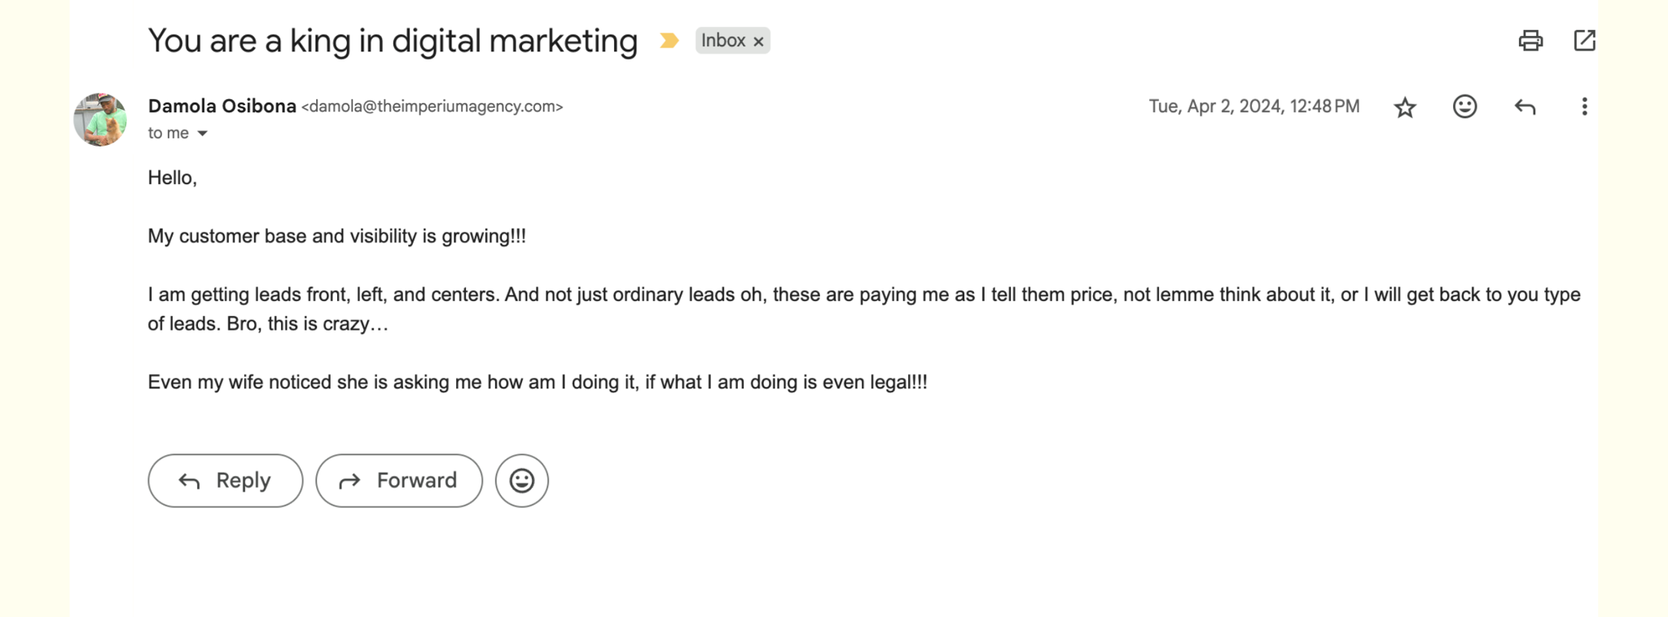
Task: Click the reply arrow icon beside the date
Action: (1525, 107)
